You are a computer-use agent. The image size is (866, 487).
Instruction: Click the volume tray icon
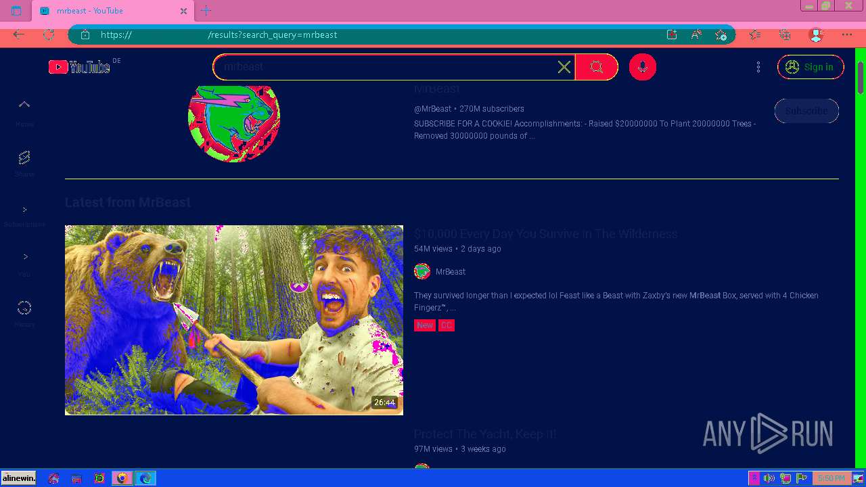click(x=769, y=478)
